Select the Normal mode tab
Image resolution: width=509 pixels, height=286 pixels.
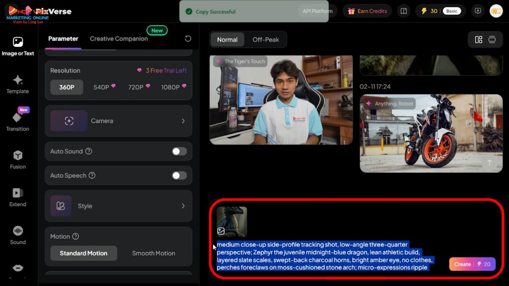click(227, 39)
